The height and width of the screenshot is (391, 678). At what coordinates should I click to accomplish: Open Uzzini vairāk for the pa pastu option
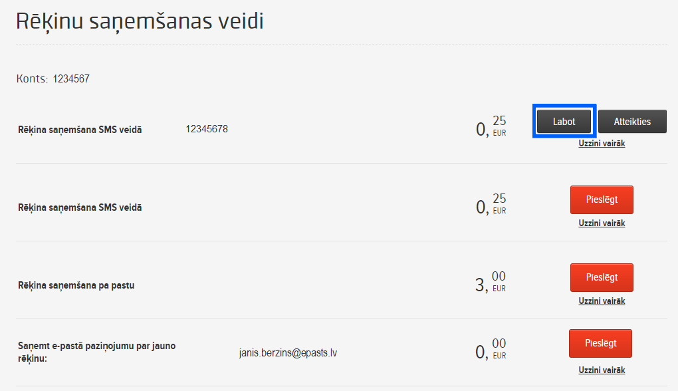[602, 301]
